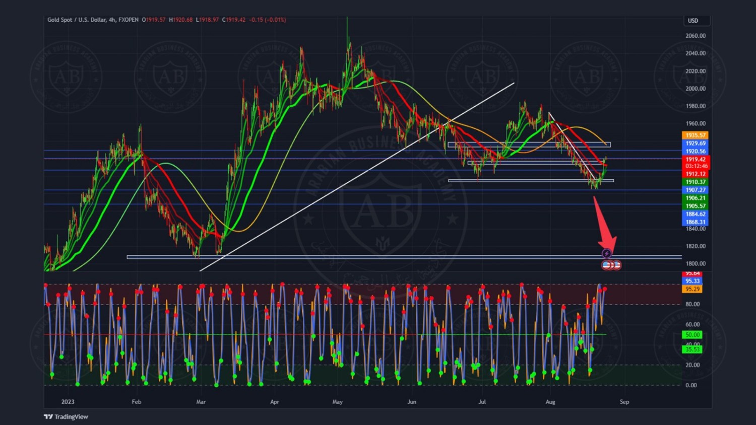The height and width of the screenshot is (425, 756).
Task: Select the blue 1868.31 price label
Action: coord(695,222)
